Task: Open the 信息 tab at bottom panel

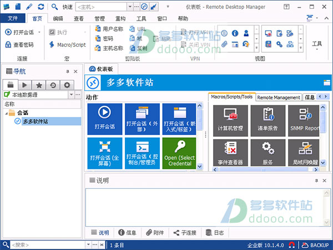Action: [x=127, y=233]
